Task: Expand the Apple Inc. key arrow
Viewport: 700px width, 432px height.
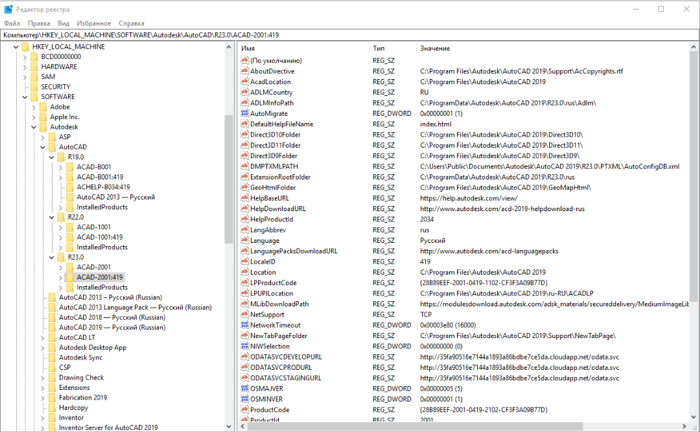Action: pos(34,117)
